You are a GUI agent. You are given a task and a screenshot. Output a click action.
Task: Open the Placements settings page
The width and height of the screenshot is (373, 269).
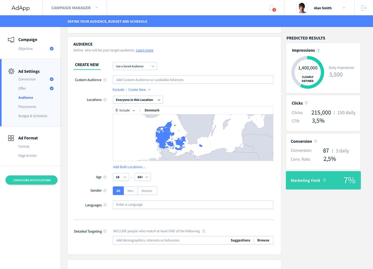(27, 107)
